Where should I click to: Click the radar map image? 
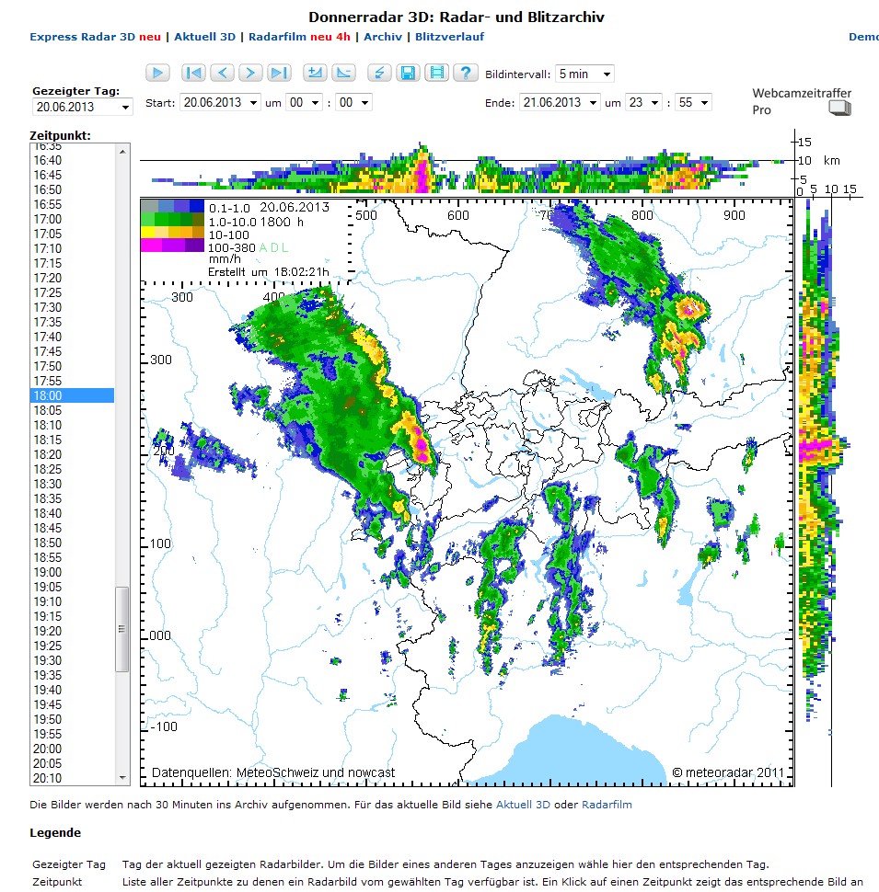coord(467,493)
